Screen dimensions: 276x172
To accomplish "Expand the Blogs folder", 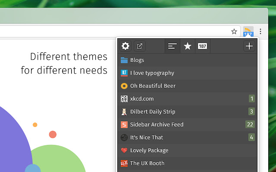I will click(x=137, y=60).
